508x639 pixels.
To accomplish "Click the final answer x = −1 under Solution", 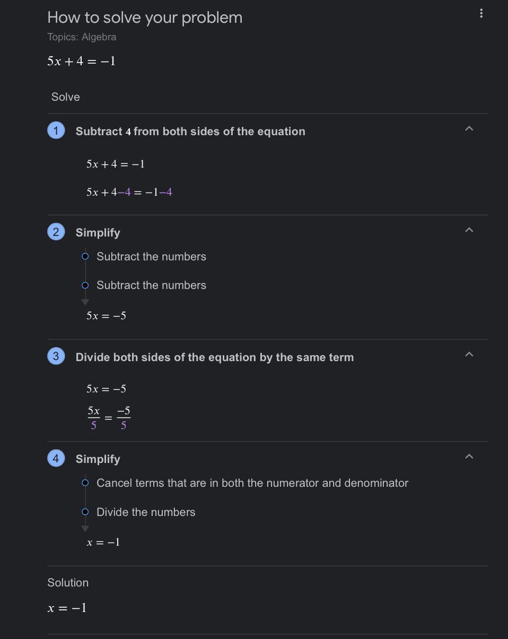I will [x=67, y=608].
